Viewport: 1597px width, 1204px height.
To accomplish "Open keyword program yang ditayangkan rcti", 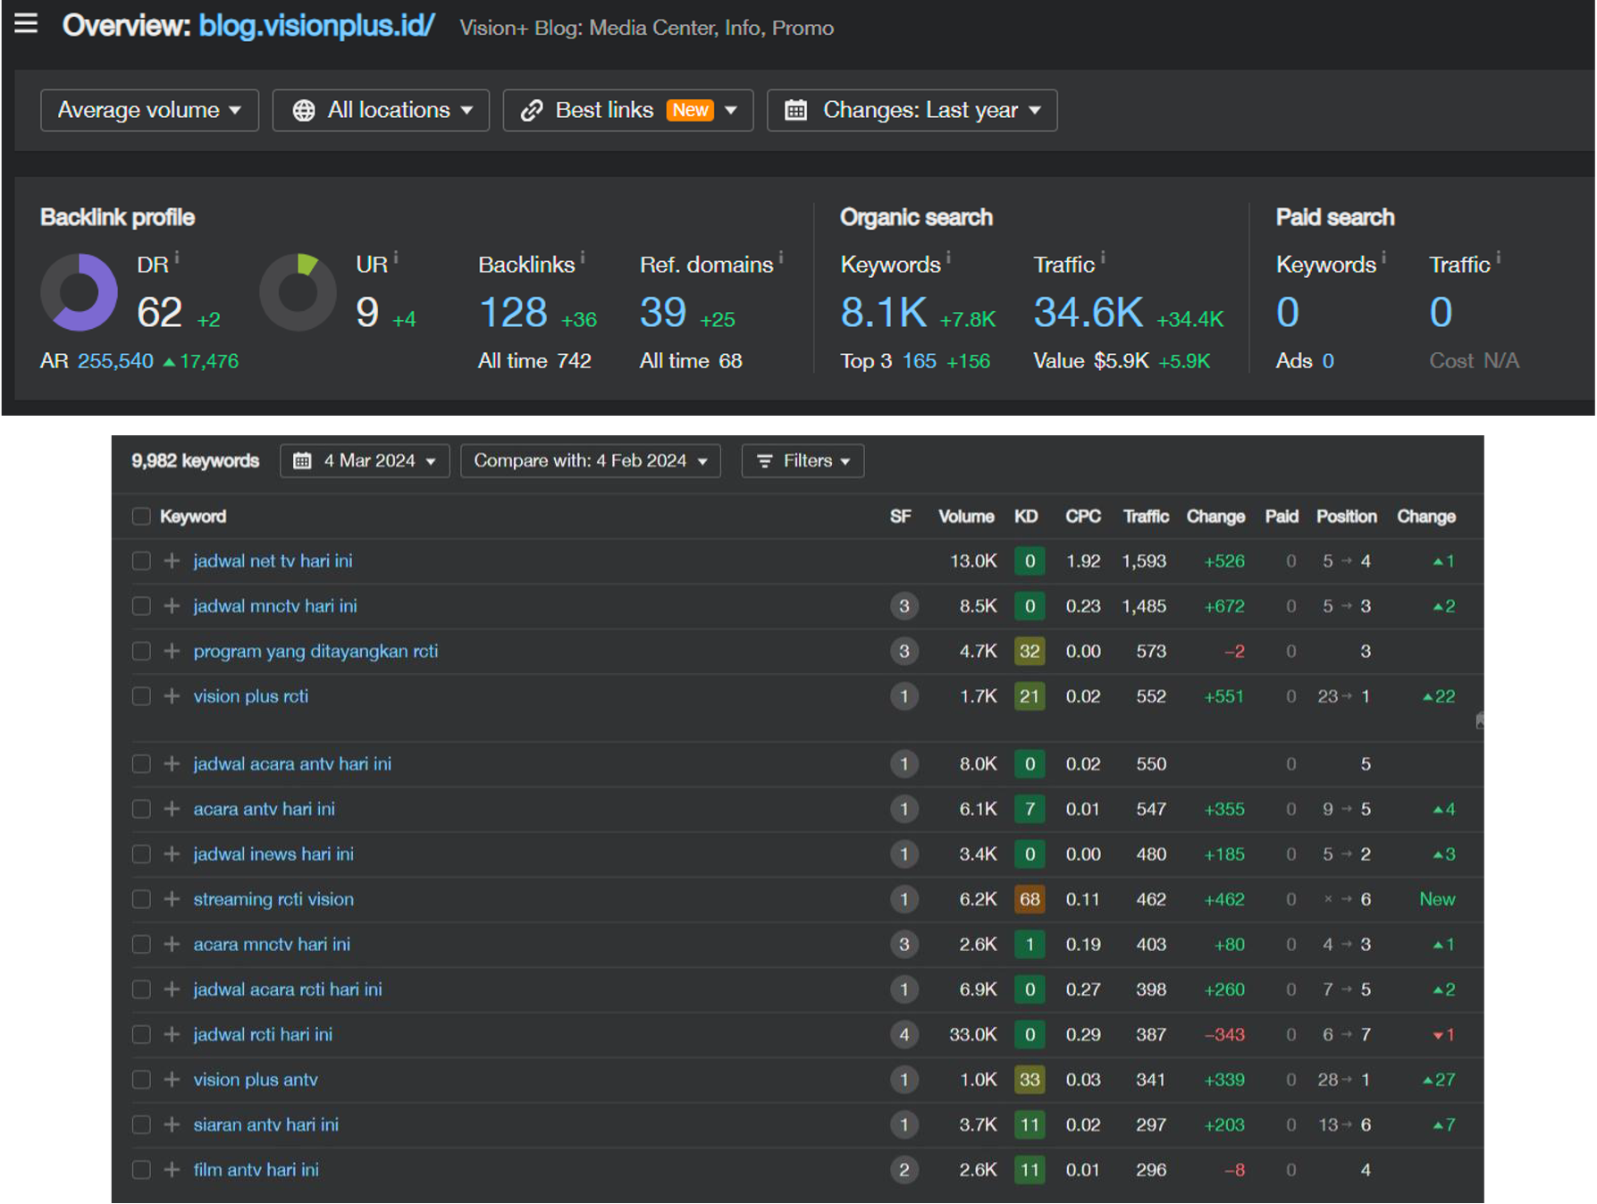I will pos(315,651).
